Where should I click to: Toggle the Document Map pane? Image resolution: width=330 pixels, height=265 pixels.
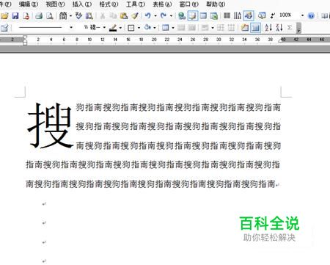click(x=262, y=16)
